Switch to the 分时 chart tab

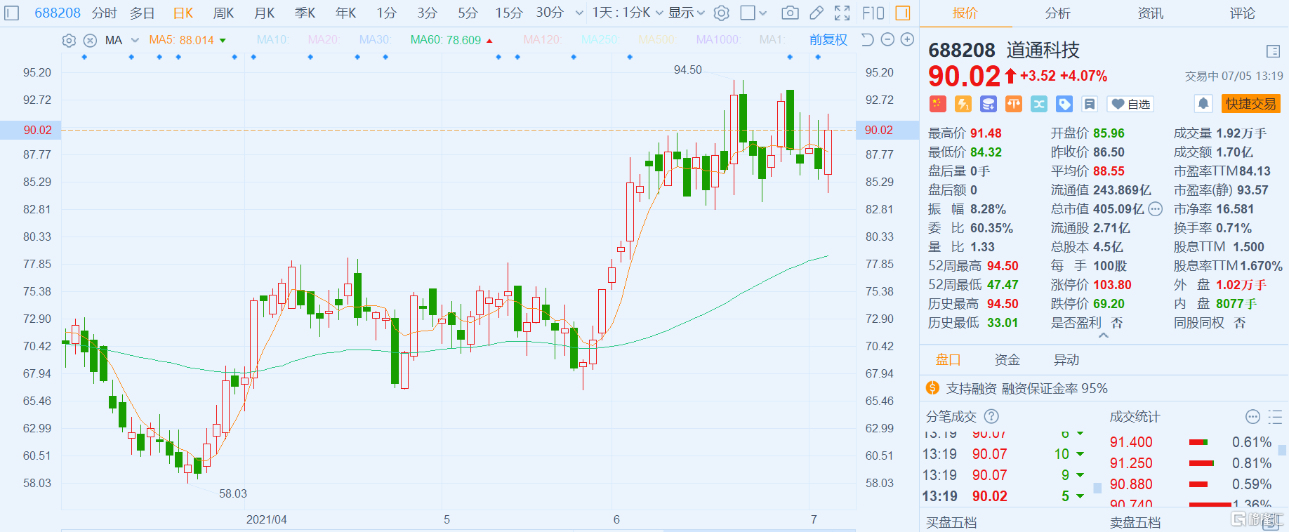click(x=104, y=13)
